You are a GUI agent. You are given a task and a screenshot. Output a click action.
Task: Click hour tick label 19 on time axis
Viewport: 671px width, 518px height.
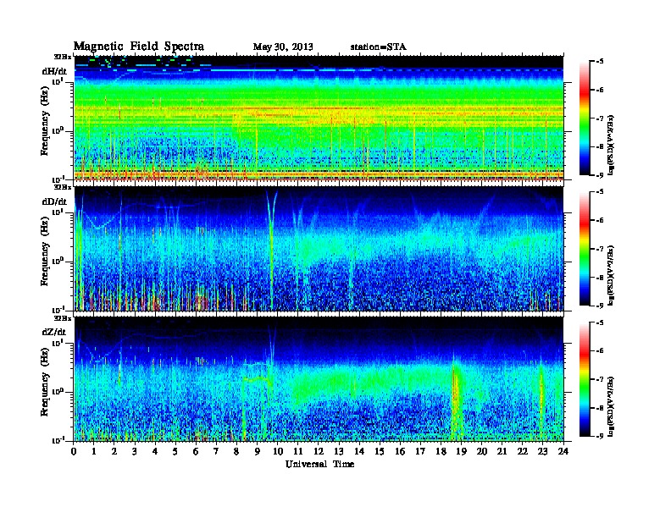[461, 451]
